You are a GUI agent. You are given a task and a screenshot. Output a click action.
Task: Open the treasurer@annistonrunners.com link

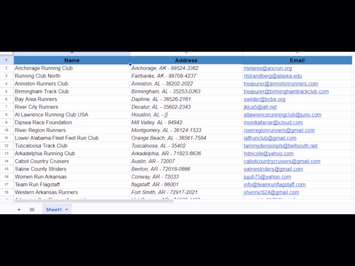[x=281, y=84]
